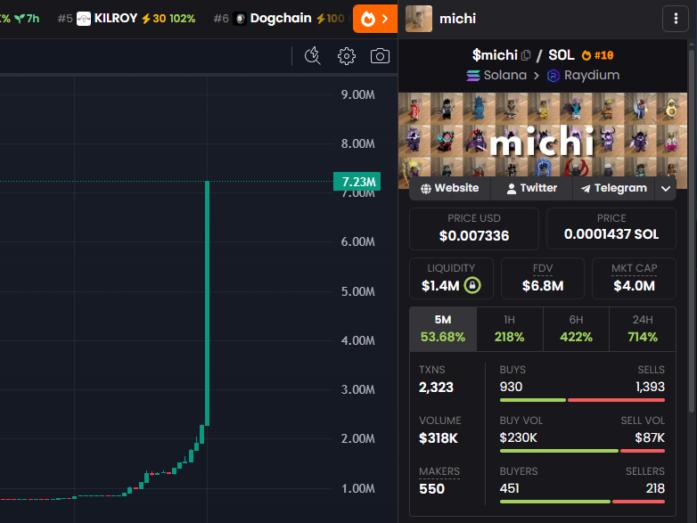Open the michi Website link
The height and width of the screenshot is (523, 697).
tap(450, 188)
